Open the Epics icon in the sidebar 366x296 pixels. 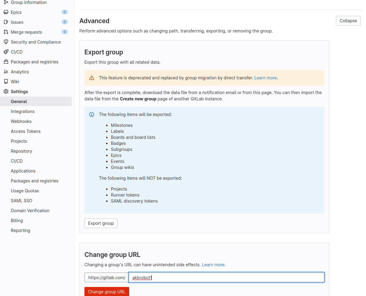point(6,12)
